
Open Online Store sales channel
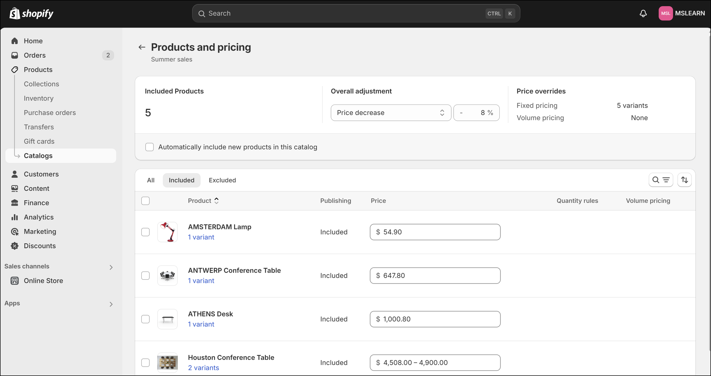point(43,281)
